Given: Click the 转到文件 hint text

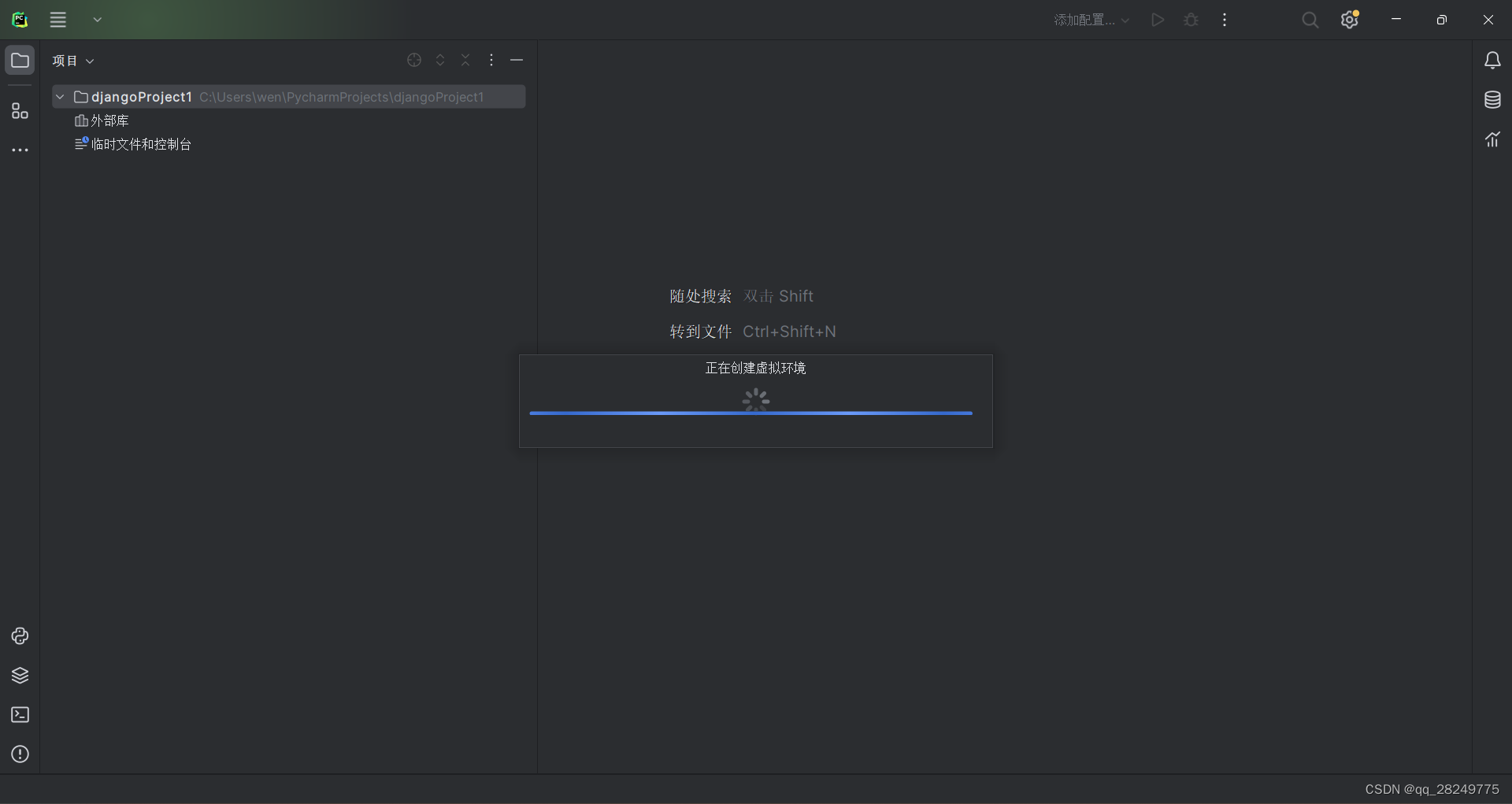Looking at the screenshot, I should pyautogui.click(x=700, y=332).
